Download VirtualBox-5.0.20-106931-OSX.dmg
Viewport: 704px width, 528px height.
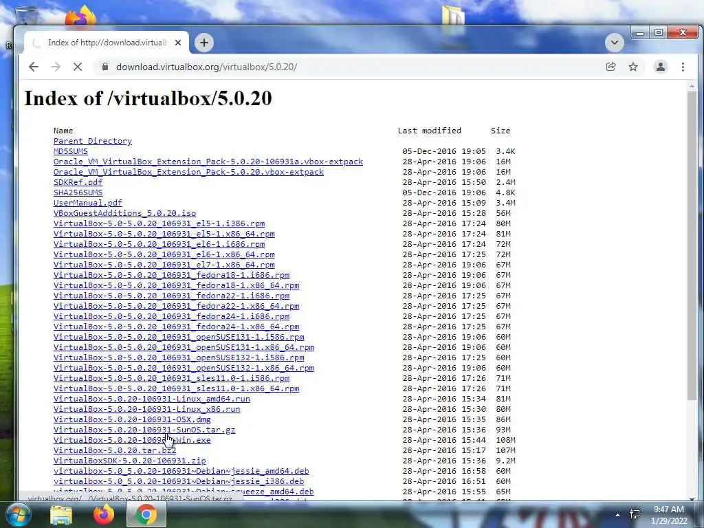pyautogui.click(x=132, y=420)
